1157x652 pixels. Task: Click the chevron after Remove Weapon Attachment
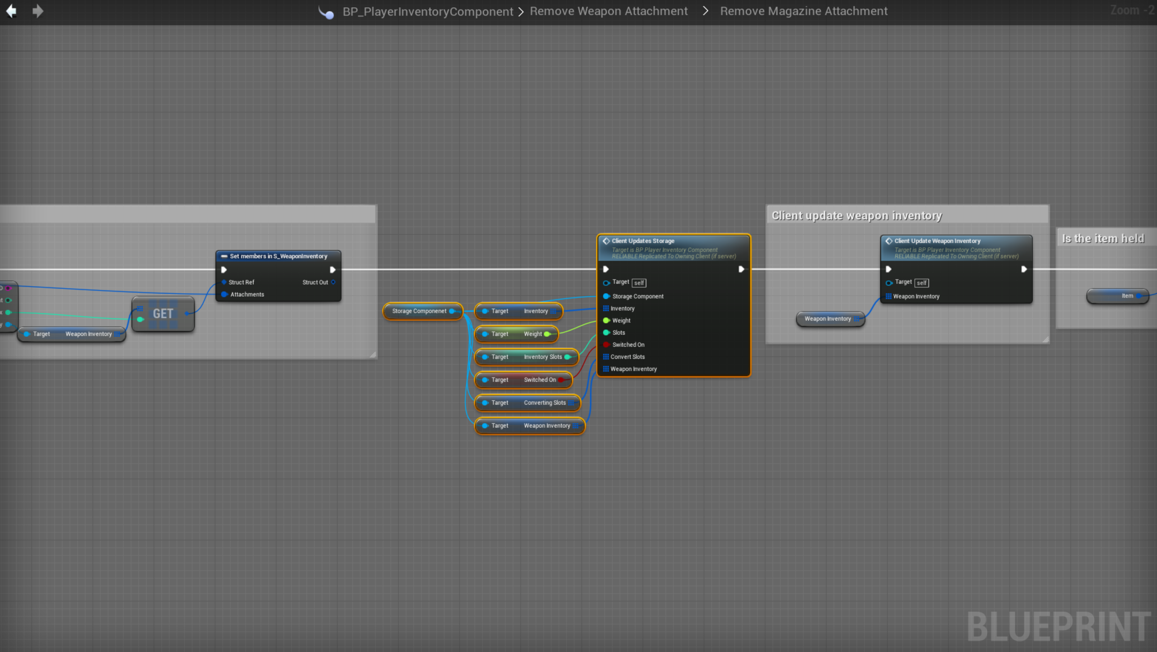[705, 11]
